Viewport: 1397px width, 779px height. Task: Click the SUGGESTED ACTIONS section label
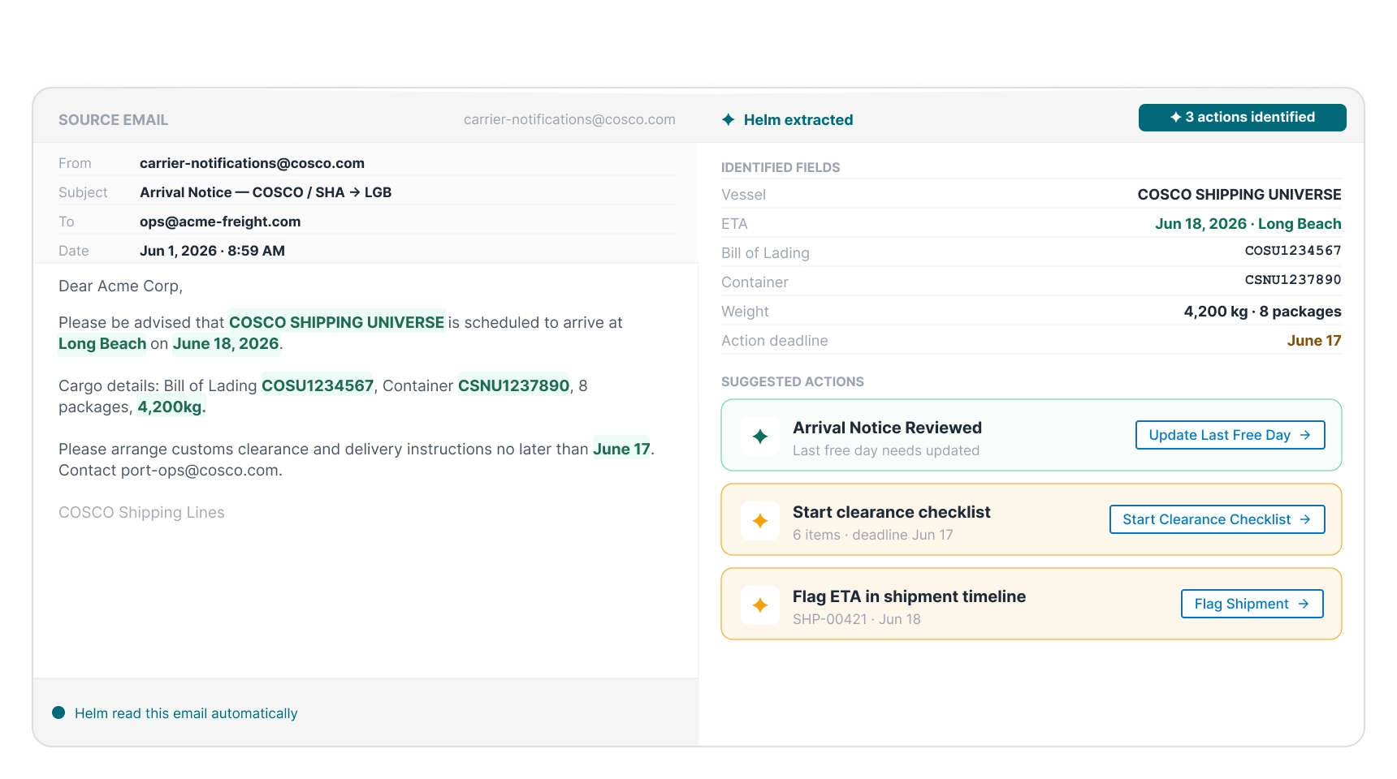(792, 381)
